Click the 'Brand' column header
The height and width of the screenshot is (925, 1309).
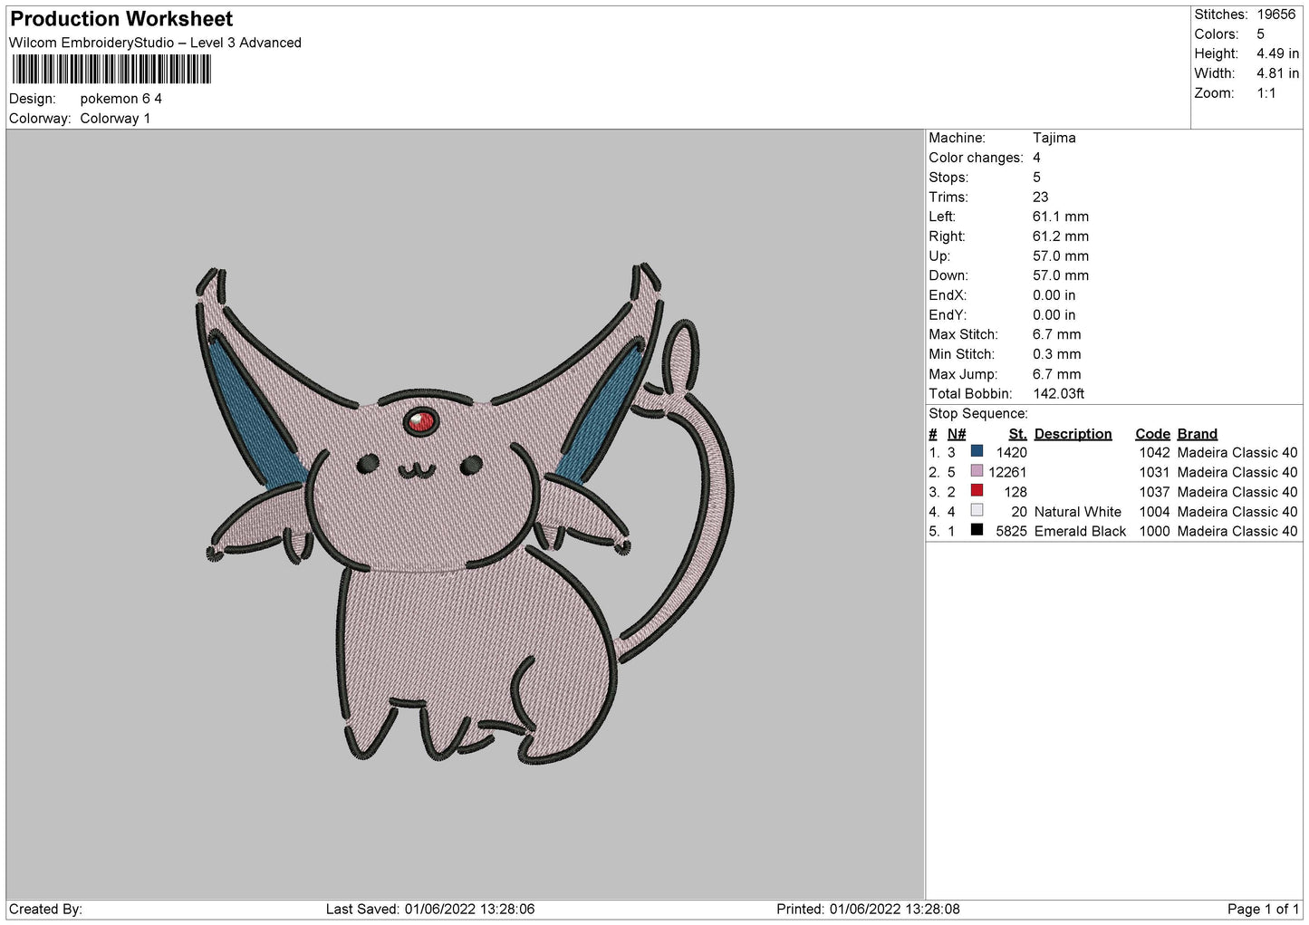[x=1198, y=434]
